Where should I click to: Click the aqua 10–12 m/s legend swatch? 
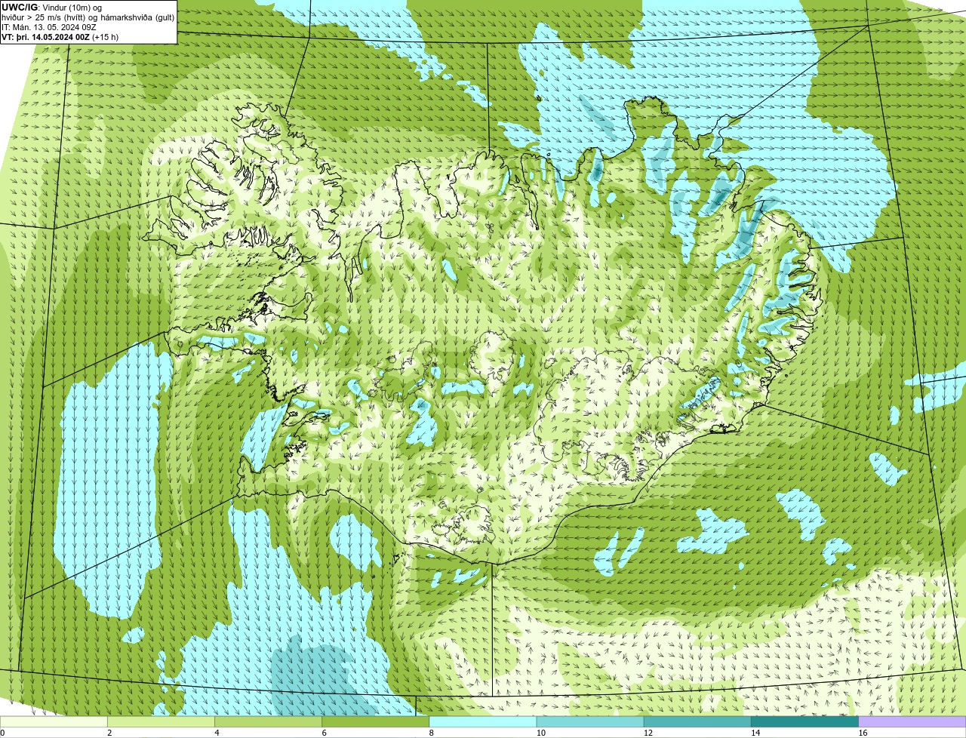[x=590, y=721]
